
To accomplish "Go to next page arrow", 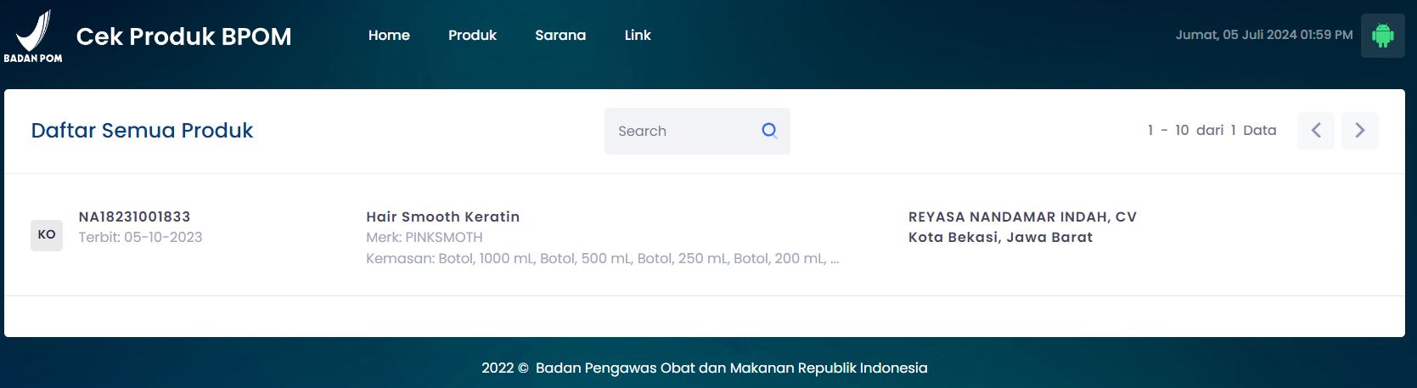I will click(x=1359, y=130).
